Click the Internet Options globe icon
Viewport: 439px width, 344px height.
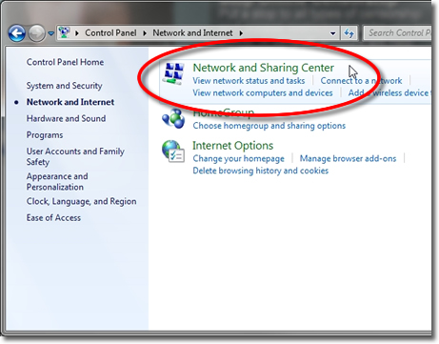[173, 152]
